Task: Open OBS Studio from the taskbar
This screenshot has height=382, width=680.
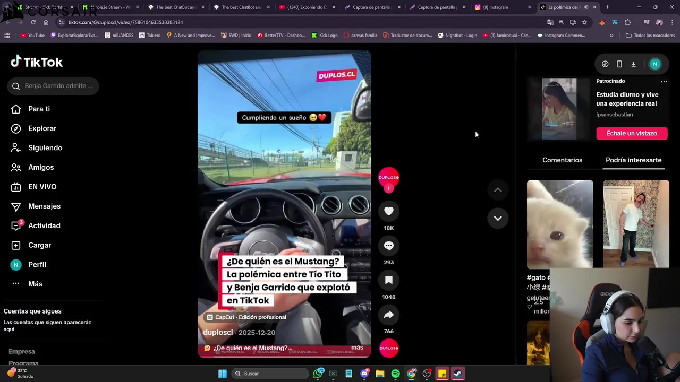Action: point(427,374)
